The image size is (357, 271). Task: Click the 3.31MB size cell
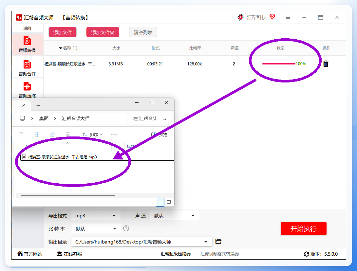(116, 64)
